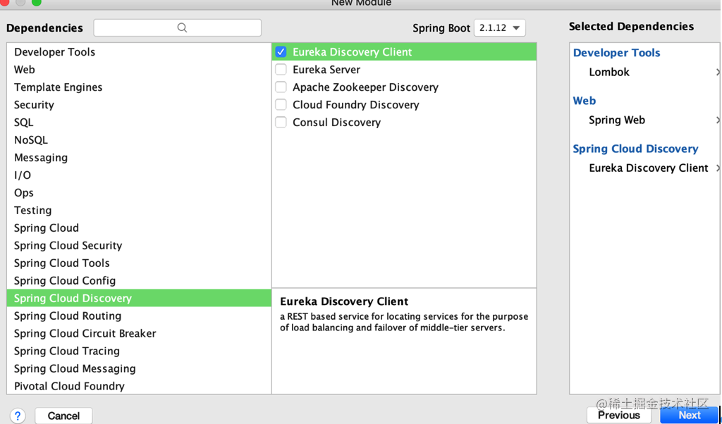Click the search magnifier icon
Screen dimensions: 722x424
tap(182, 28)
